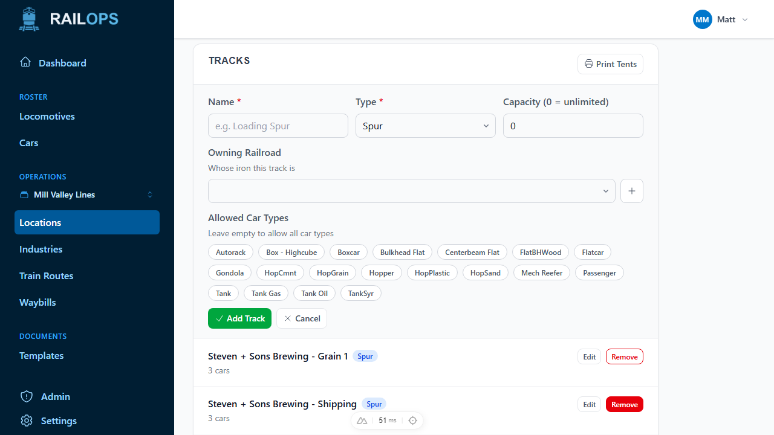The width and height of the screenshot is (774, 435).
Task: Toggle the Mech Reefer car type
Action: [542, 273]
